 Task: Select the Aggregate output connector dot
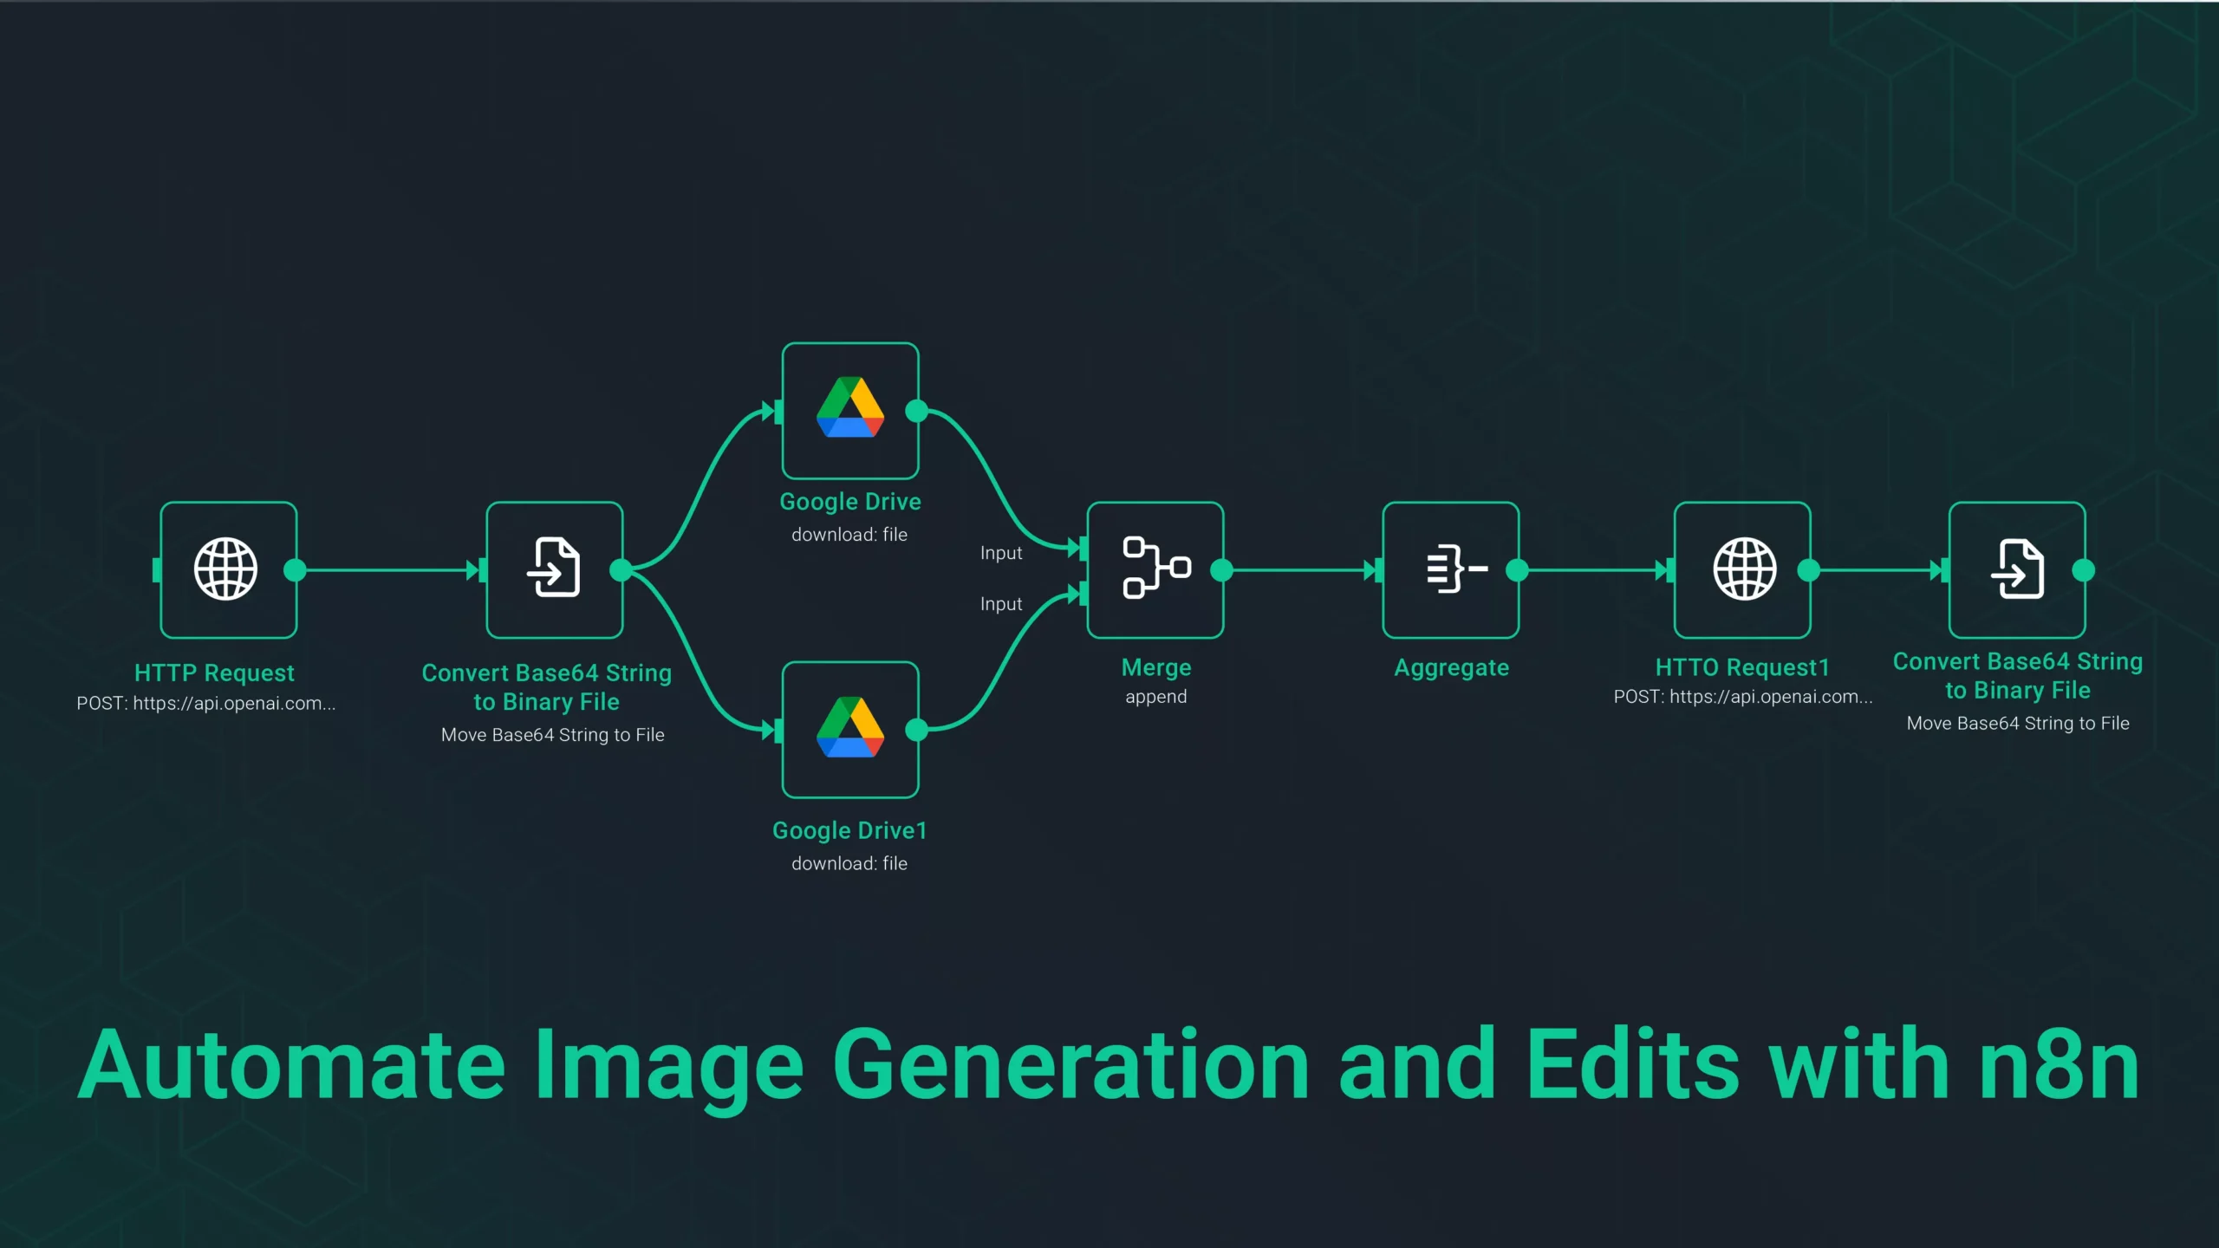pos(1518,569)
